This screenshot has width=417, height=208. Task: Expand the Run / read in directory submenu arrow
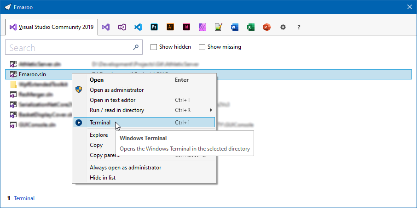[211, 110]
